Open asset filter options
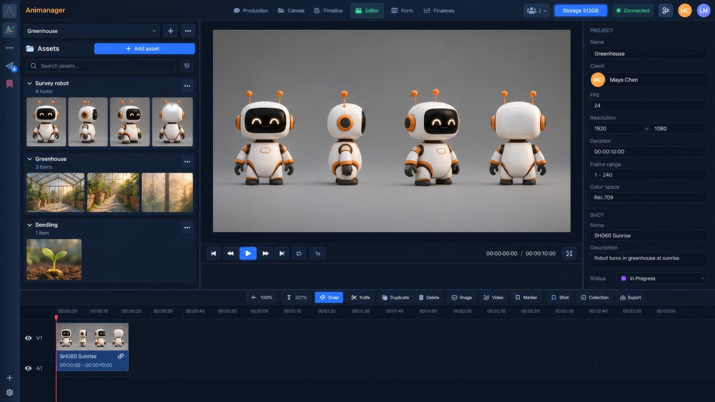The width and height of the screenshot is (715, 402). point(187,66)
